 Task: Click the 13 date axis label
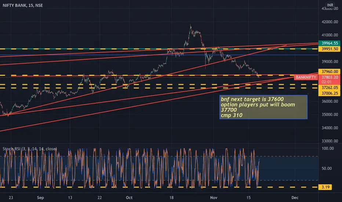[70, 198]
